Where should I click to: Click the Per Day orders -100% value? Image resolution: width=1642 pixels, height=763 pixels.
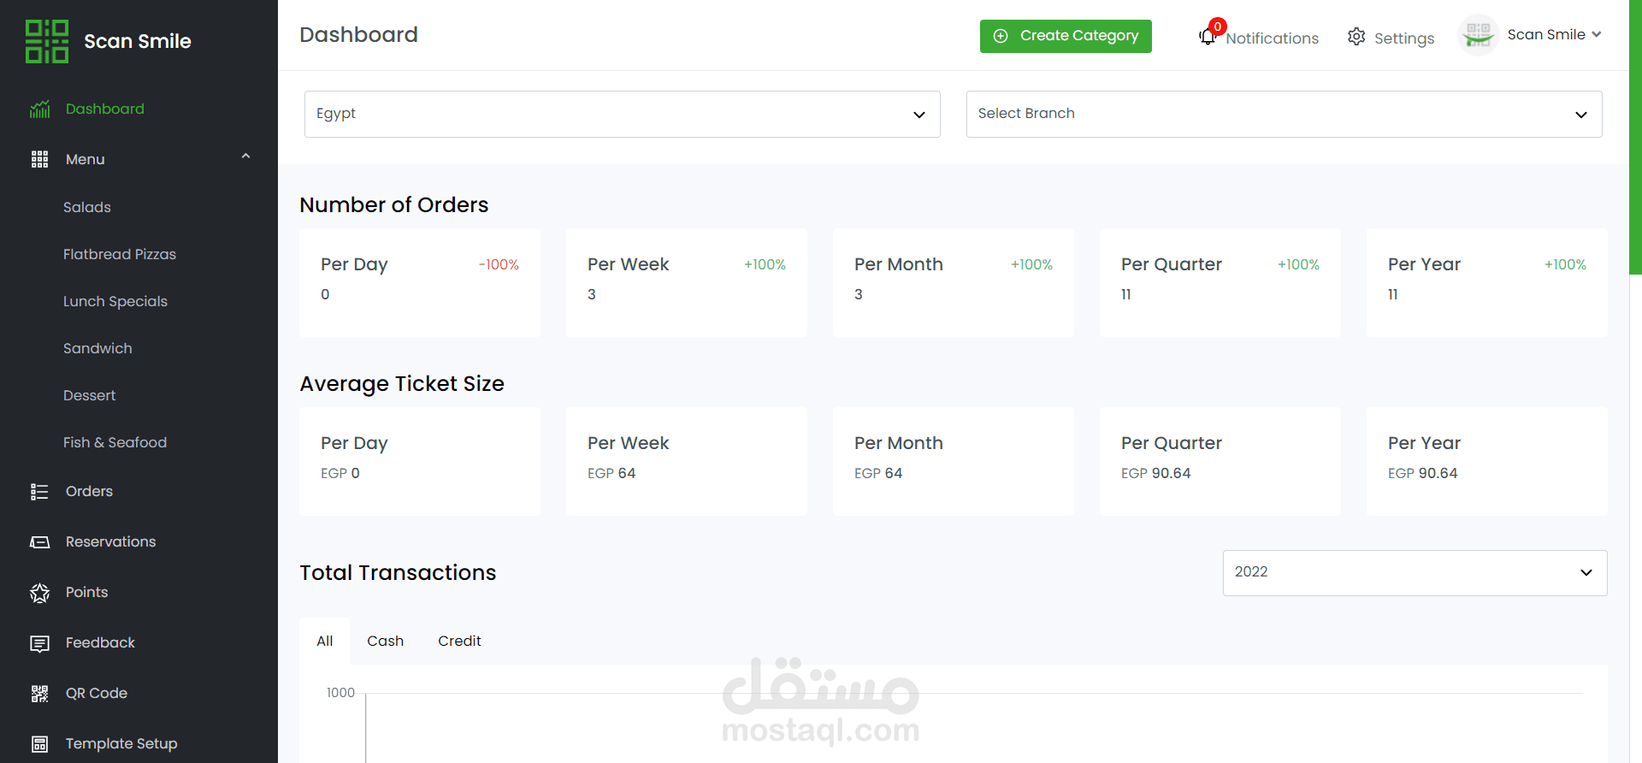pos(499,265)
